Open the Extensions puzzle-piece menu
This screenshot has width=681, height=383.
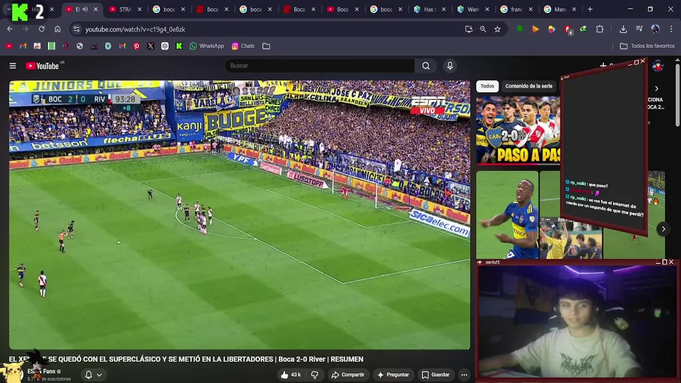(x=600, y=29)
